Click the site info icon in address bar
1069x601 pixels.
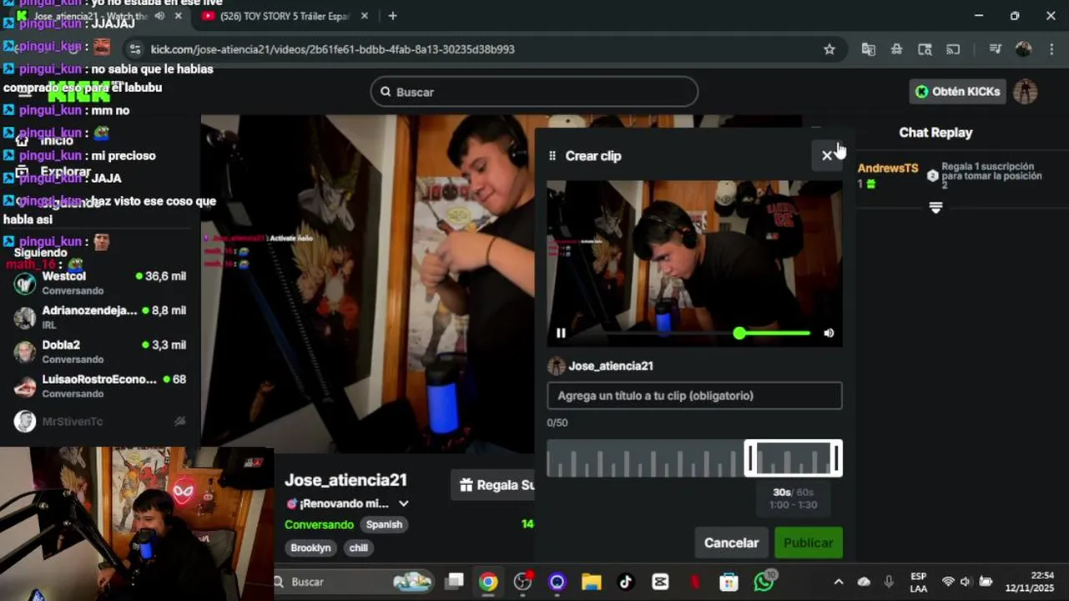coord(135,49)
